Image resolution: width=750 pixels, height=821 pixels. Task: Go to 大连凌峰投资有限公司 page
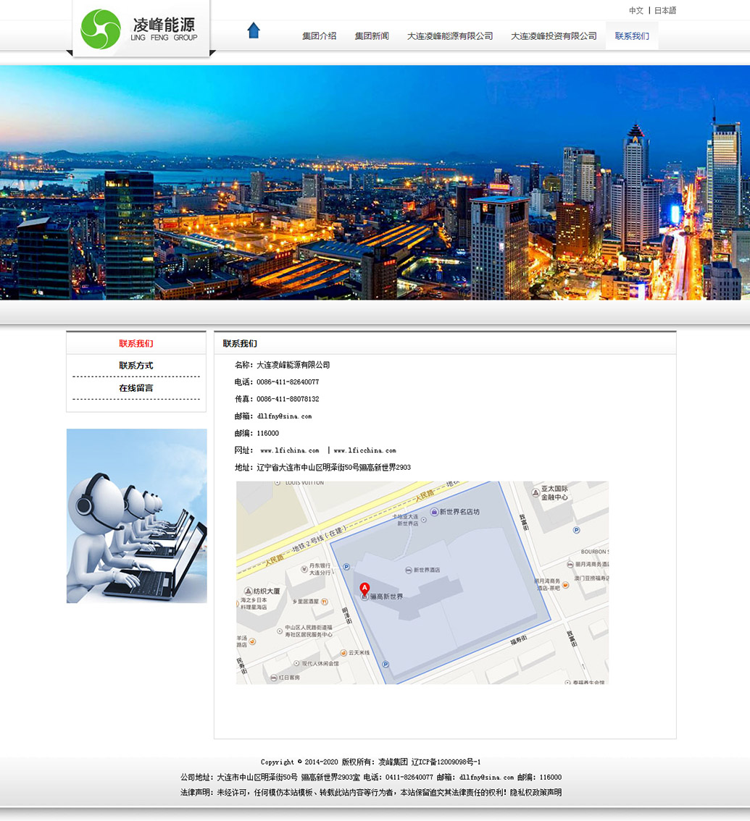(x=554, y=36)
